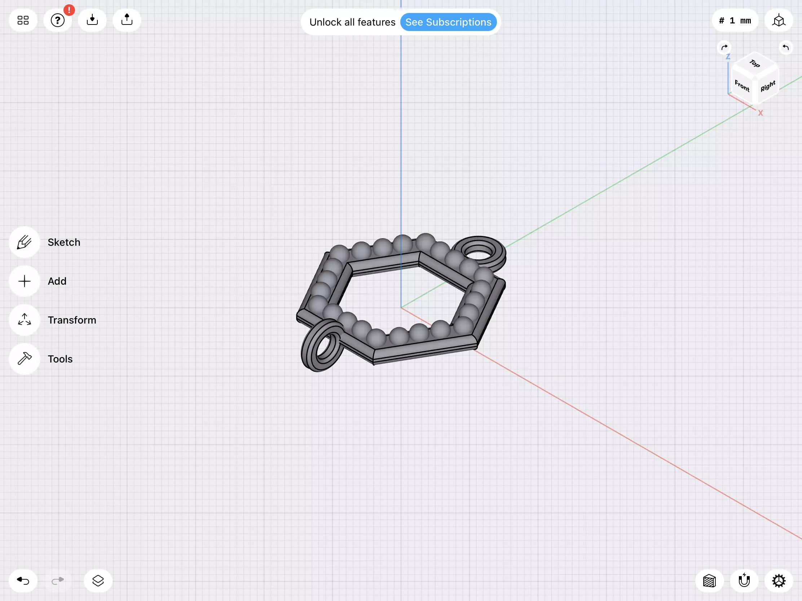Open the projects grid view icon

(23, 20)
